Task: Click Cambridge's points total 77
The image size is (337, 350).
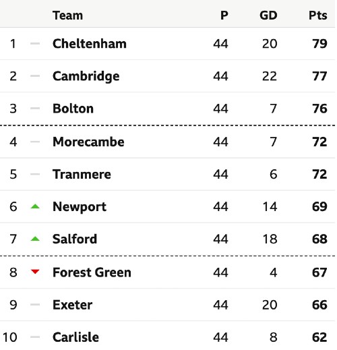Action: pos(319,76)
